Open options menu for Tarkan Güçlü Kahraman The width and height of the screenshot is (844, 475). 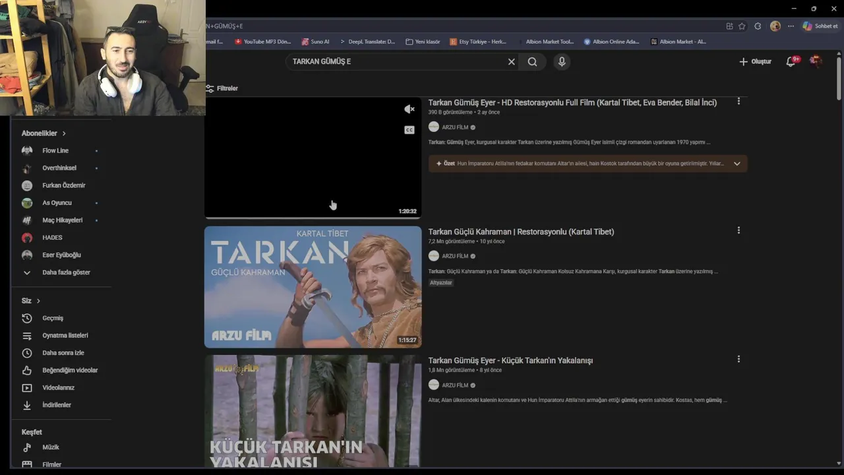pos(738,230)
